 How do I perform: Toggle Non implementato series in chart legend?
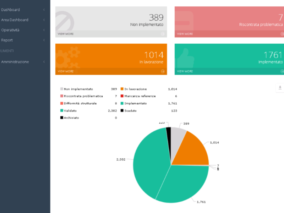(x=78, y=89)
